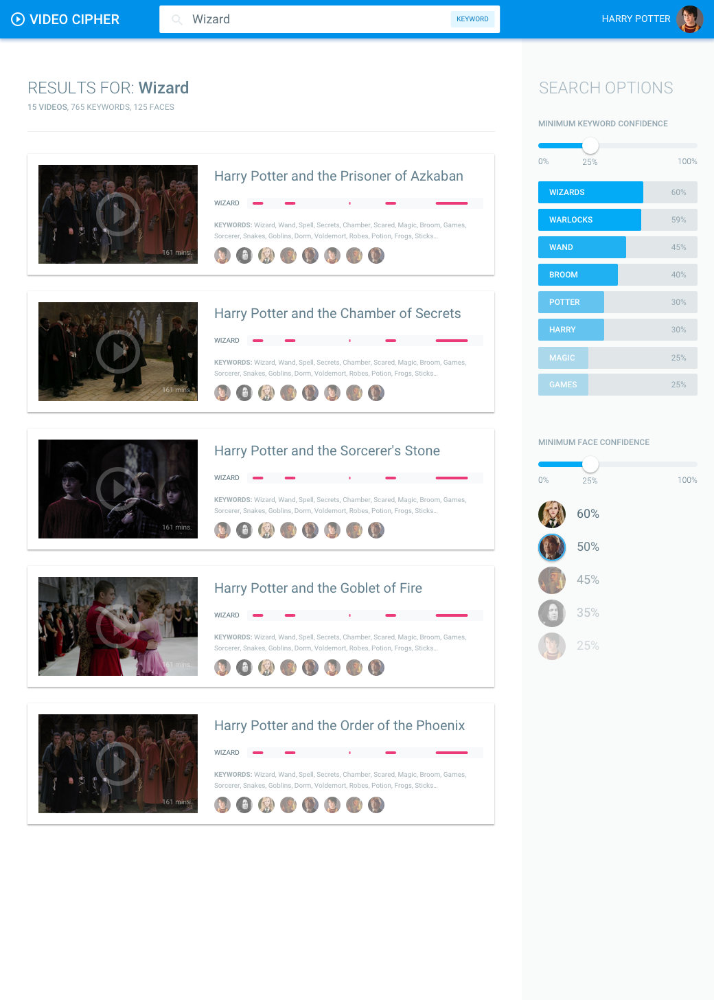Click the 15 VIDEOS results count
Viewport: 714px width, 1000px height.
47,107
